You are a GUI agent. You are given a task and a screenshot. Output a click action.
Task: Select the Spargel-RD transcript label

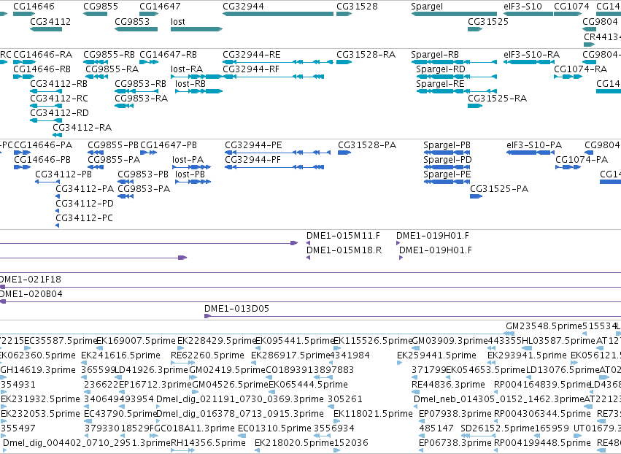click(441, 69)
